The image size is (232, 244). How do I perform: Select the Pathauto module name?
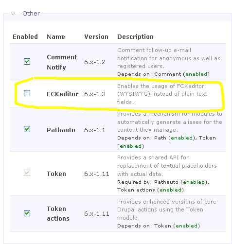tap(61, 130)
